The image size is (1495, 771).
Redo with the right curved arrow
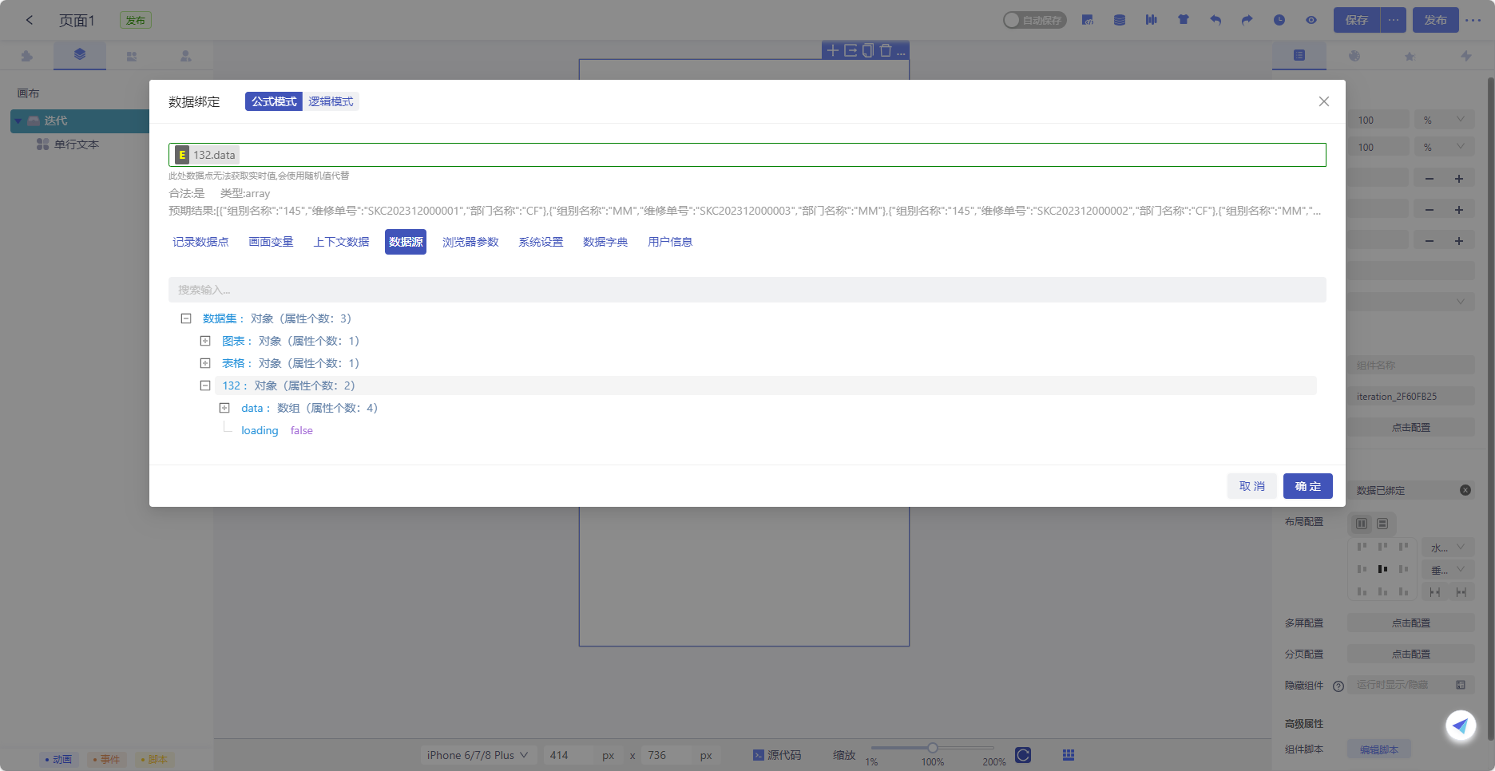coord(1247,20)
